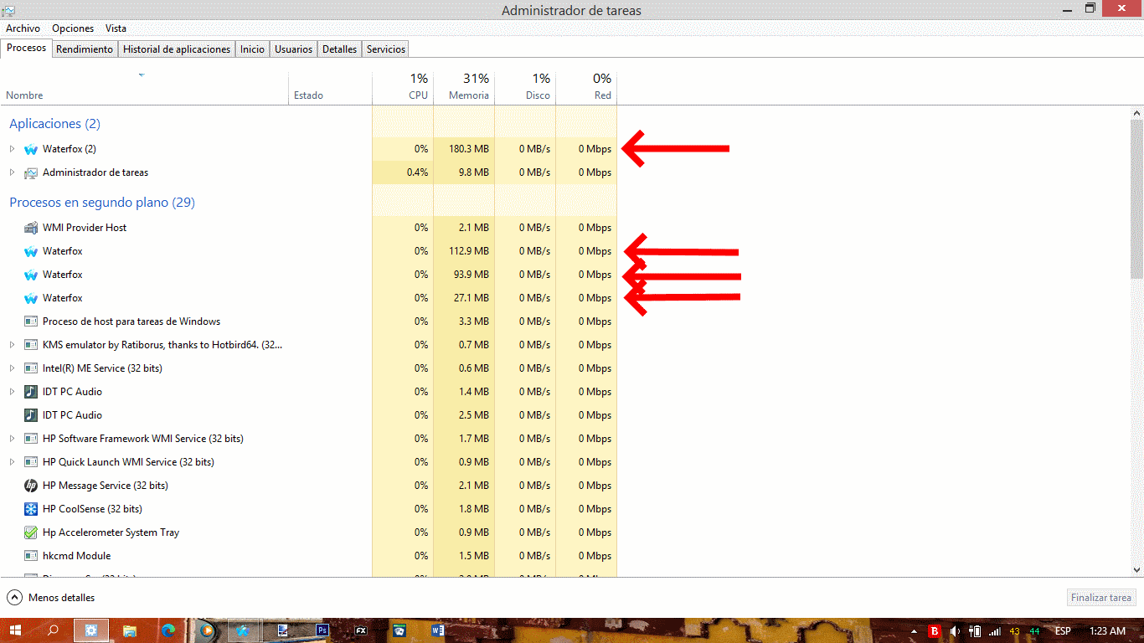The height and width of the screenshot is (643, 1144).
Task: Sort processes by the Memoria column
Action: pyautogui.click(x=468, y=95)
